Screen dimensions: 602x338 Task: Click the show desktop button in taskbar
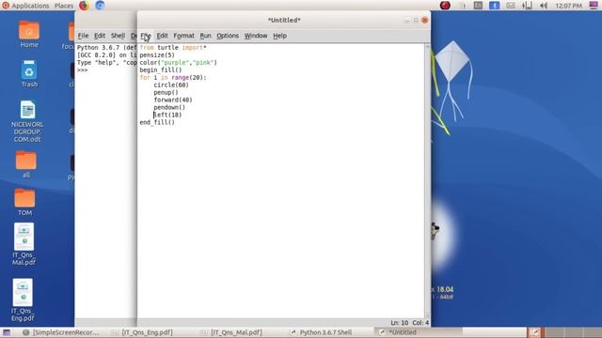pyautogui.click(x=7, y=332)
